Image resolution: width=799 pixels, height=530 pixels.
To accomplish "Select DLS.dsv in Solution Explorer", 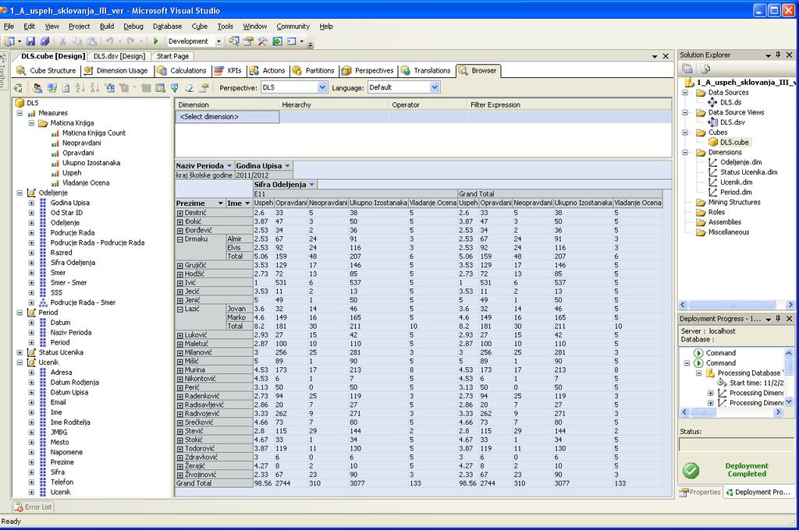I will click(x=733, y=122).
